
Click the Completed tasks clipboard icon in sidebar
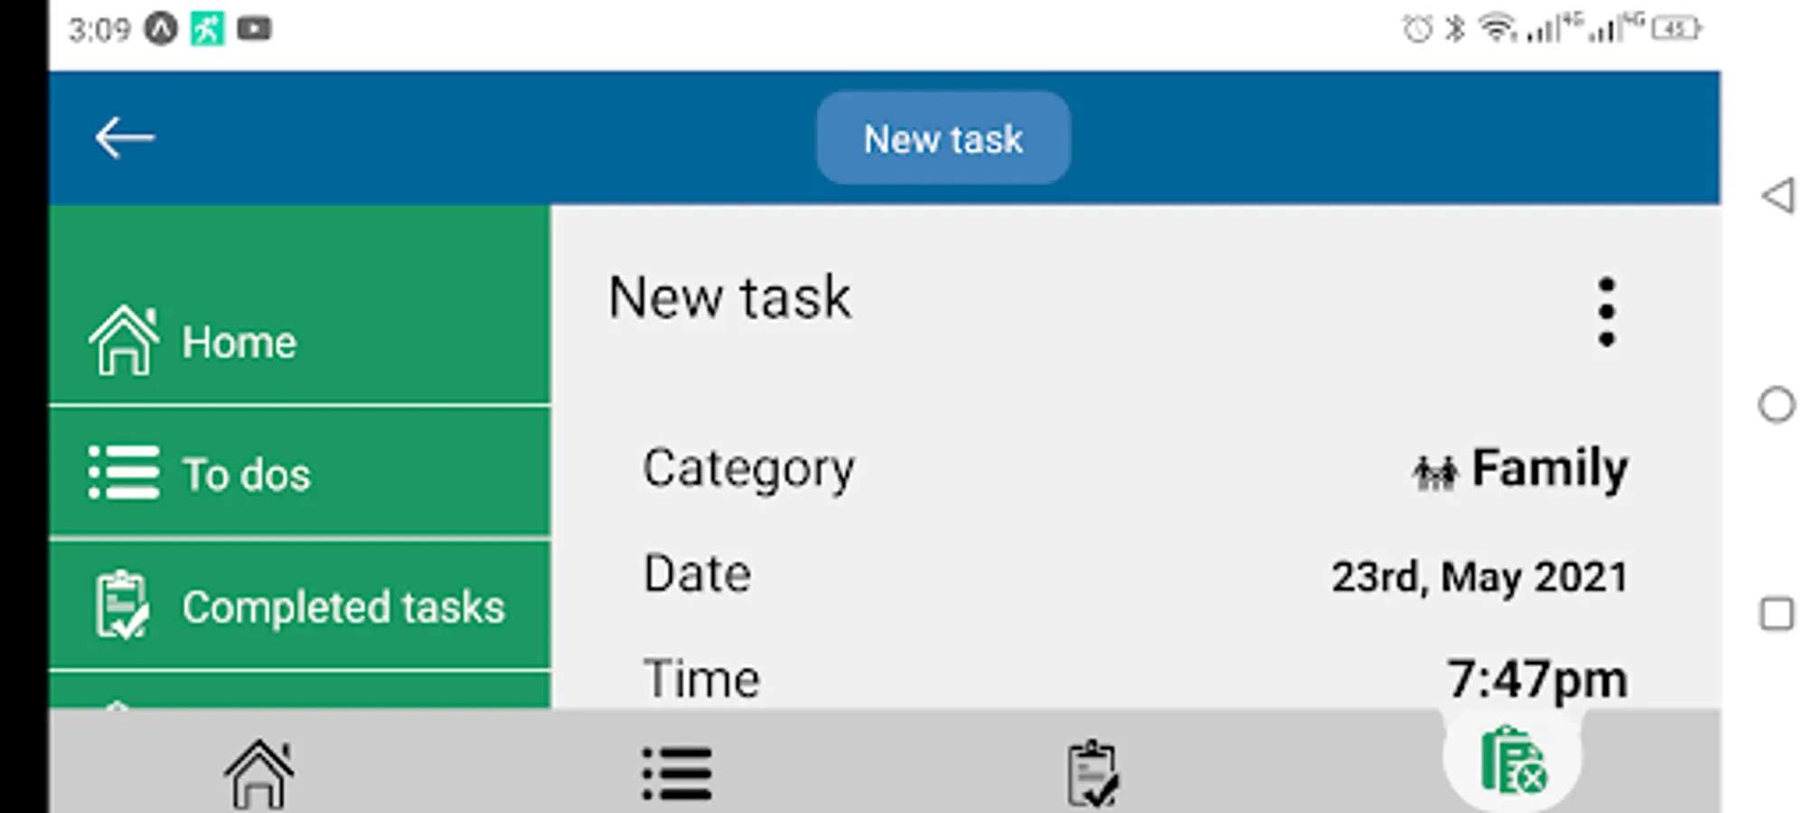(x=122, y=605)
